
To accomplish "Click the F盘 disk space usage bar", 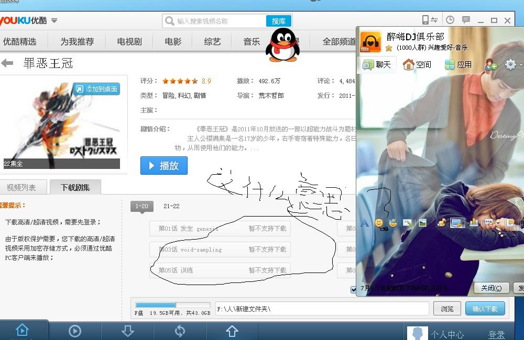I will (173, 305).
